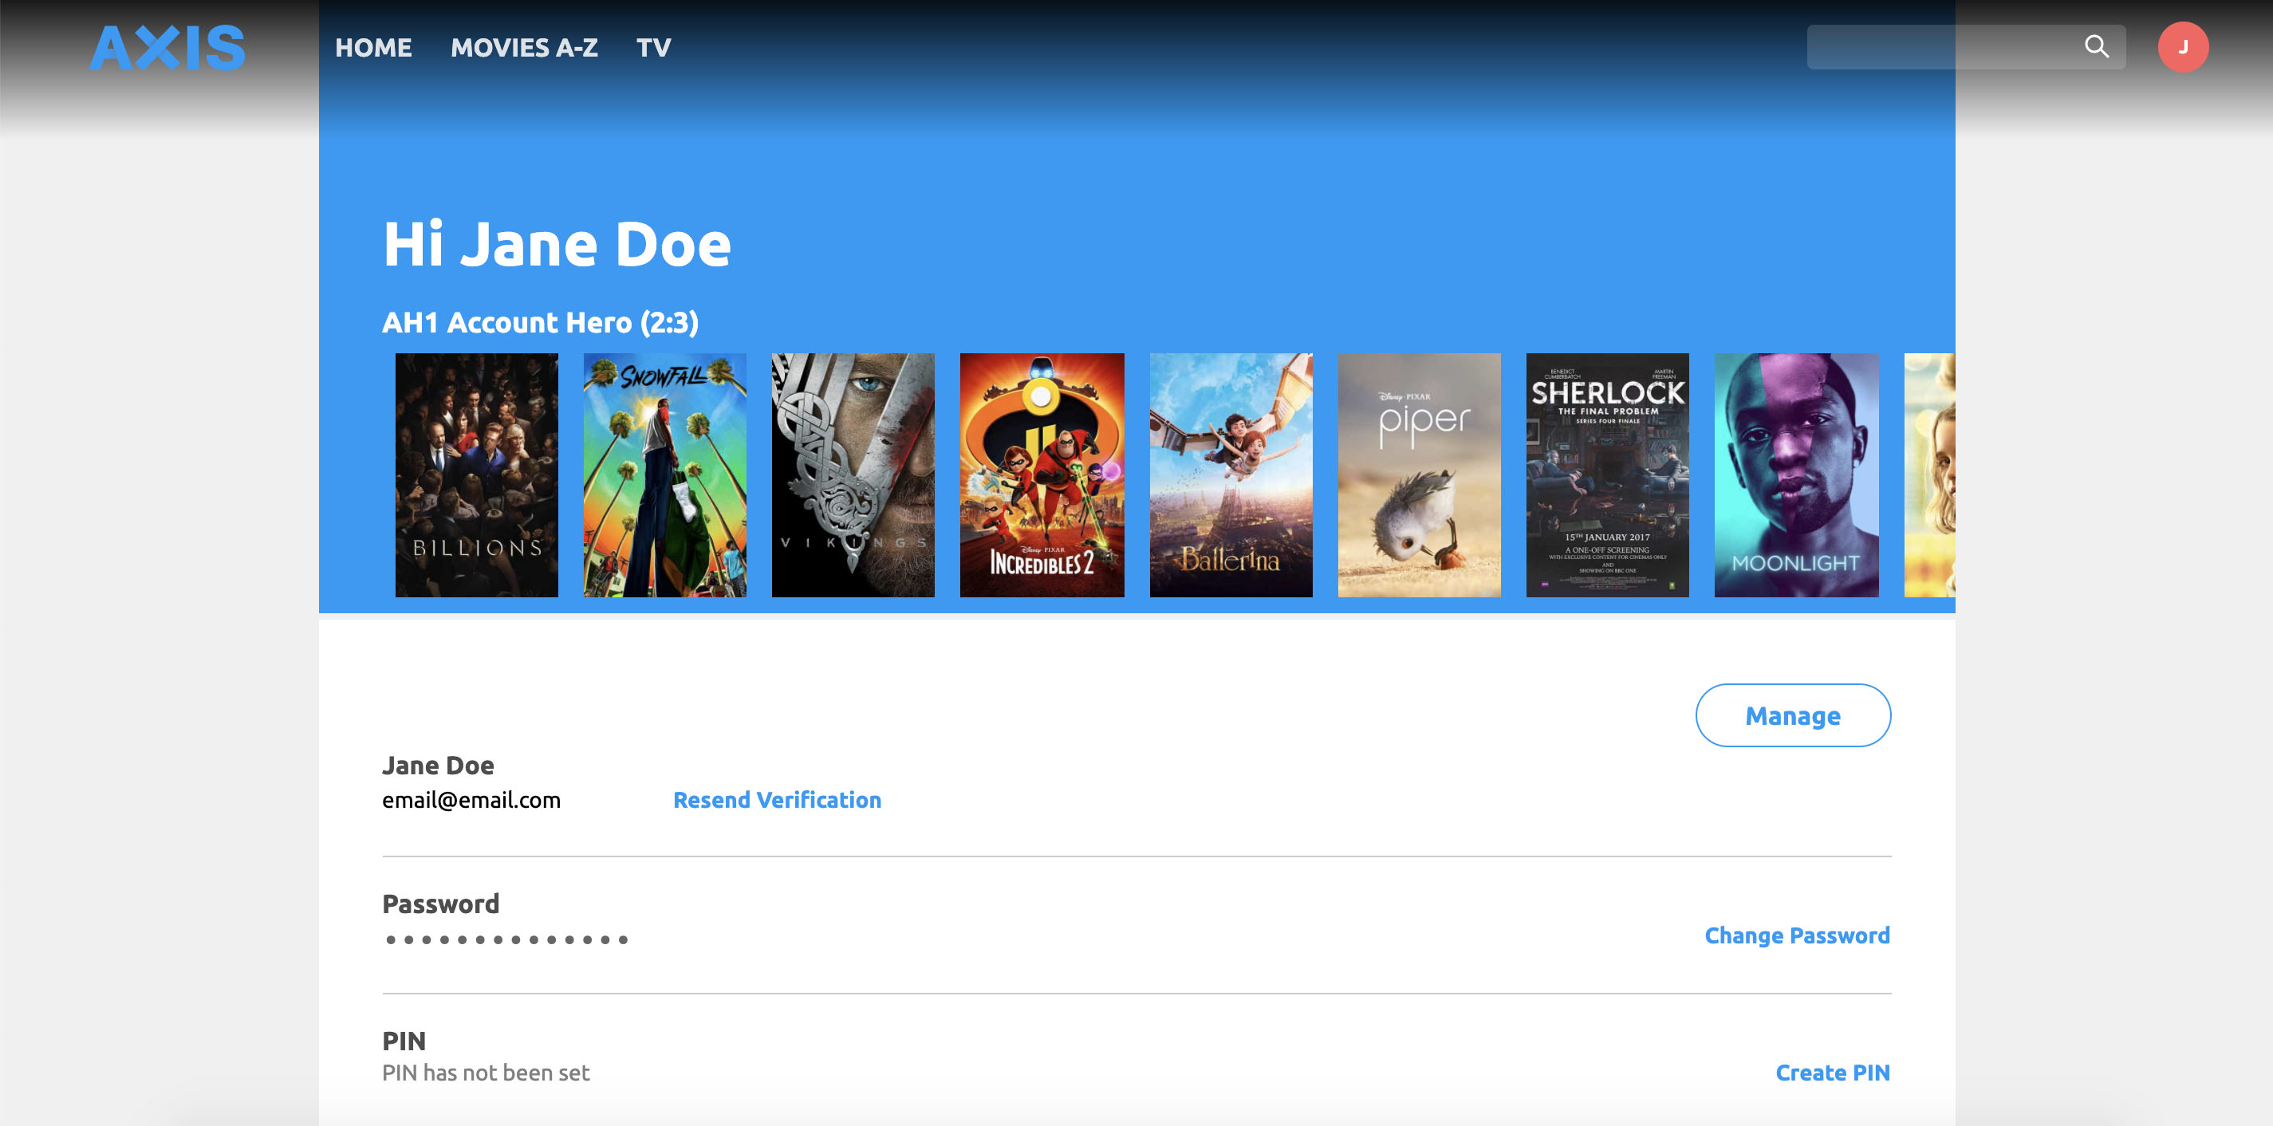Open the TV menu item
The image size is (2273, 1126).
tap(654, 48)
